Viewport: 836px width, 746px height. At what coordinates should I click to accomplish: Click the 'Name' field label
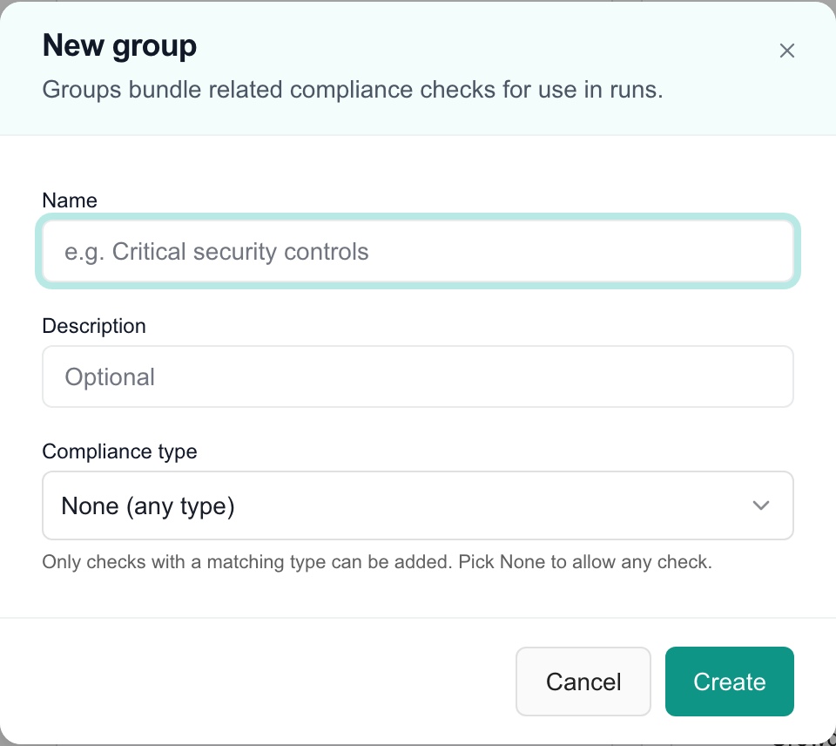(x=70, y=200)
